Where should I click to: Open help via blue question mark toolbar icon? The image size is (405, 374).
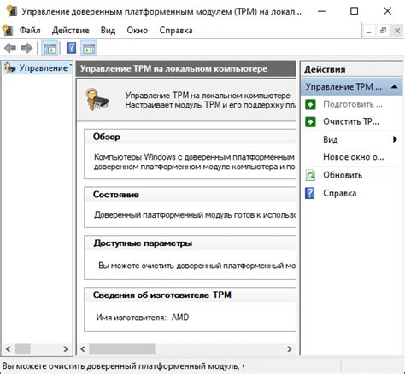pos(71,48)
